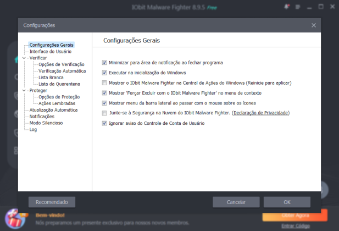Collapse the Proteger tree node

(x=24, y=91)
